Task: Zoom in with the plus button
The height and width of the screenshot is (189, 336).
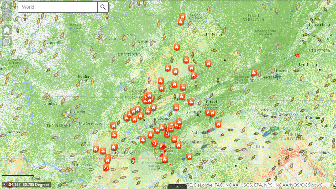Action: tap(7, 6)
